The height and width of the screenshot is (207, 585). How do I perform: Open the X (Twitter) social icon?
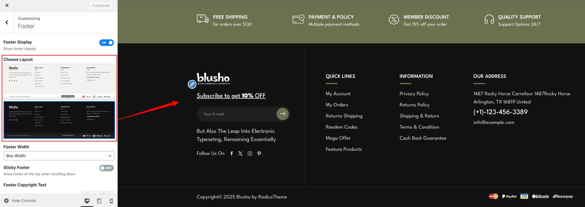(x=240, y=154)
